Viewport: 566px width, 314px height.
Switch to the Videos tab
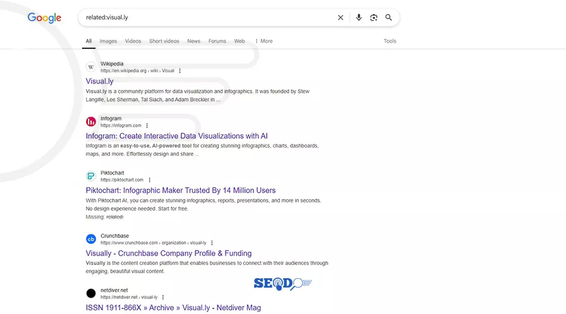tap(133, 41)
